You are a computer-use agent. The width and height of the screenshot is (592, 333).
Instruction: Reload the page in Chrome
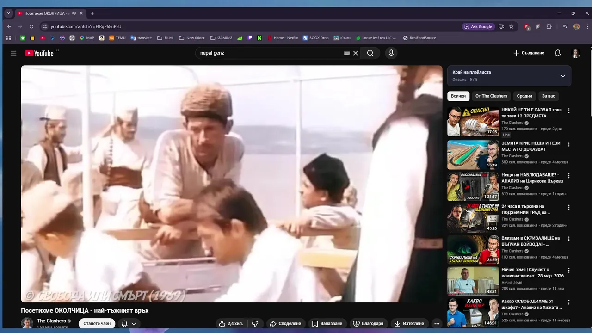pos(31,26)
